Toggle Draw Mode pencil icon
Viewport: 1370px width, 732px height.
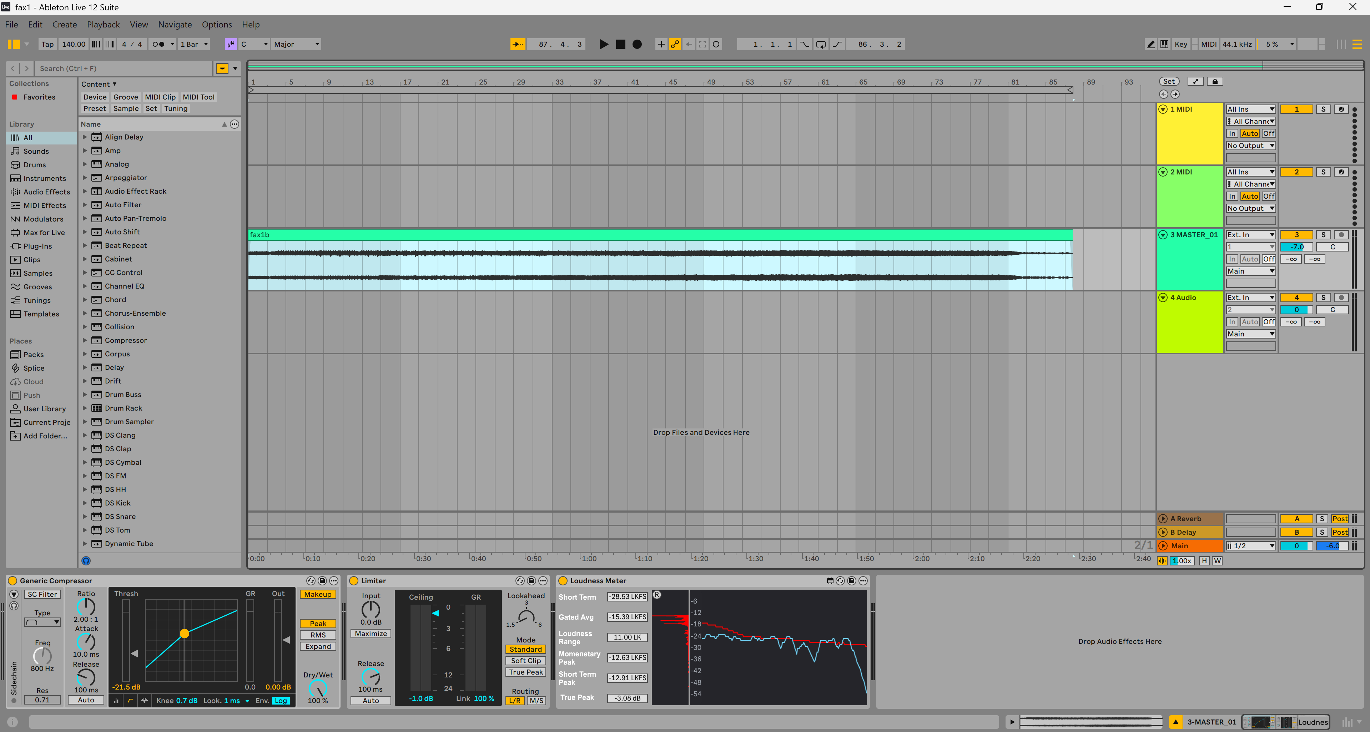click(x=1150, y=44)
